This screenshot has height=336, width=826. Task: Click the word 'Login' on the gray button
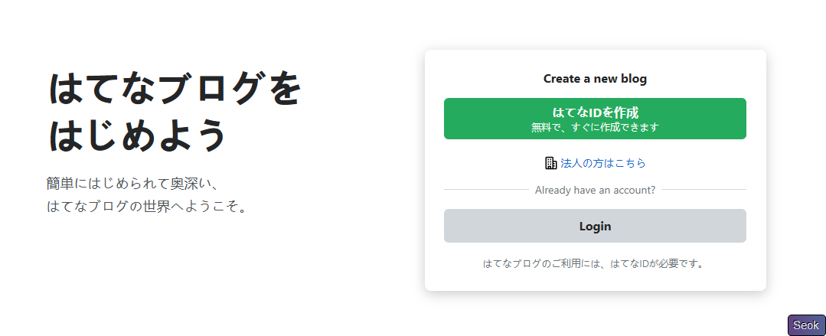595,227
